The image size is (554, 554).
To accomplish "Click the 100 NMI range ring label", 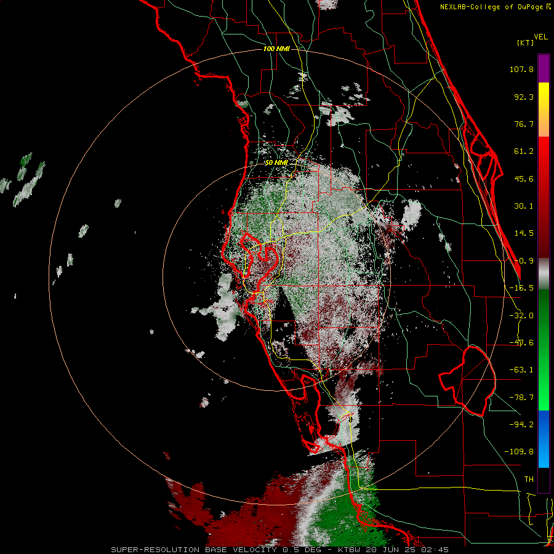I will [x=276, y=49].
